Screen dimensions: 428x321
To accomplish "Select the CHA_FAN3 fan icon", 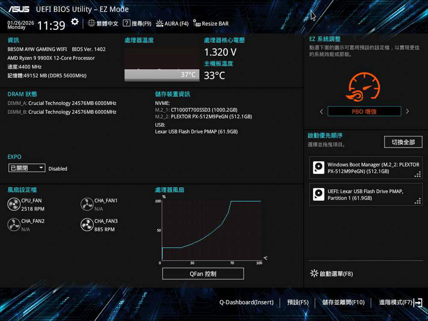I will click(87, 225).
